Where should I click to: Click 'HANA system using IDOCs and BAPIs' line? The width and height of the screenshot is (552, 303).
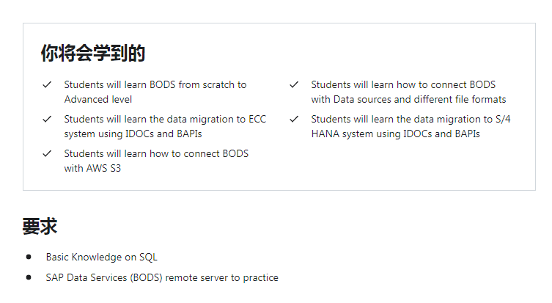[x=395, y=134]
